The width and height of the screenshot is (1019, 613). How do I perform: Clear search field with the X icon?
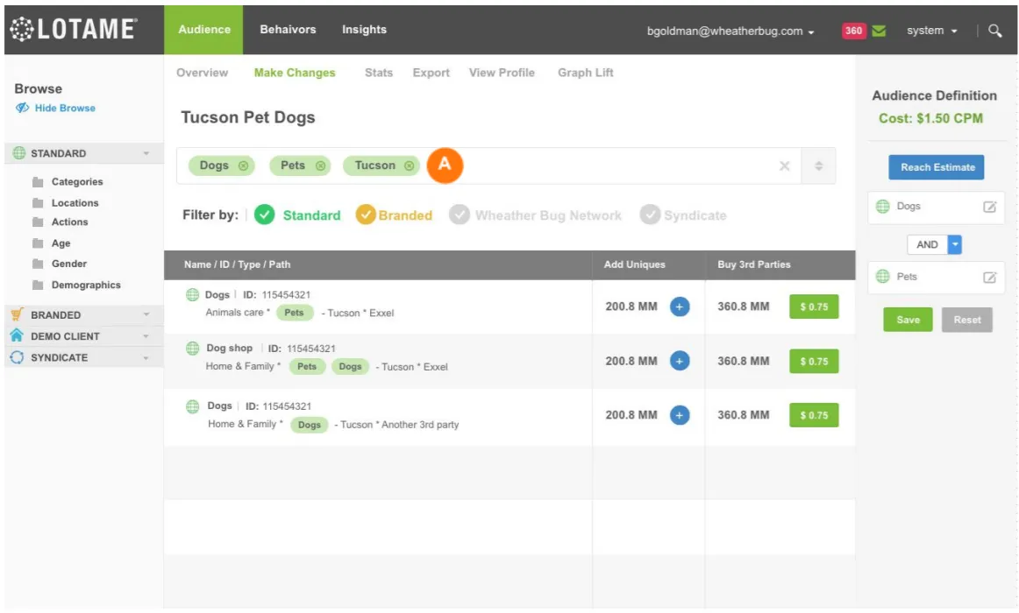coord(785,166)
